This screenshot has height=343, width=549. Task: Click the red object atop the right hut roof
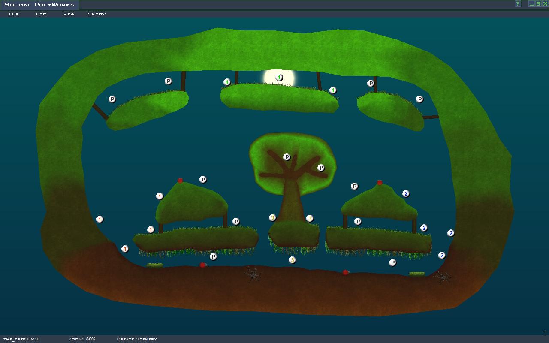click(380, 183)
